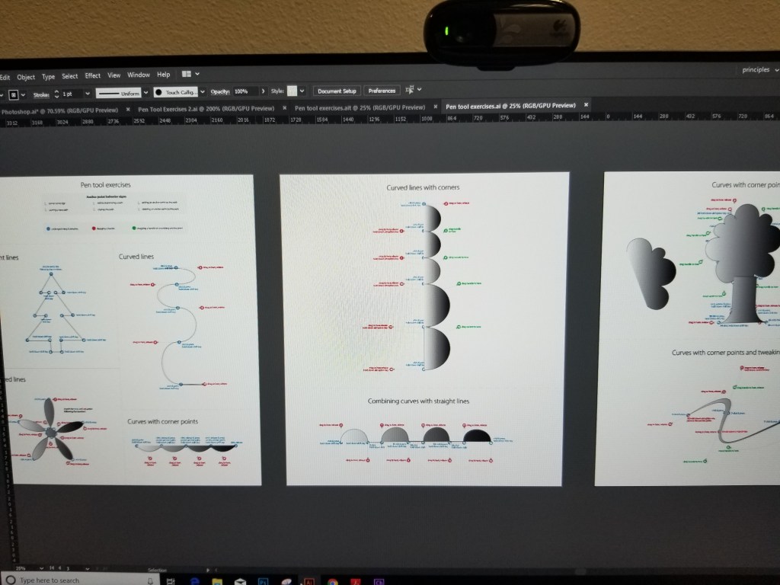Expand the stroke weight dropdown
Screen dimensions: 780x585
(86, 93)
